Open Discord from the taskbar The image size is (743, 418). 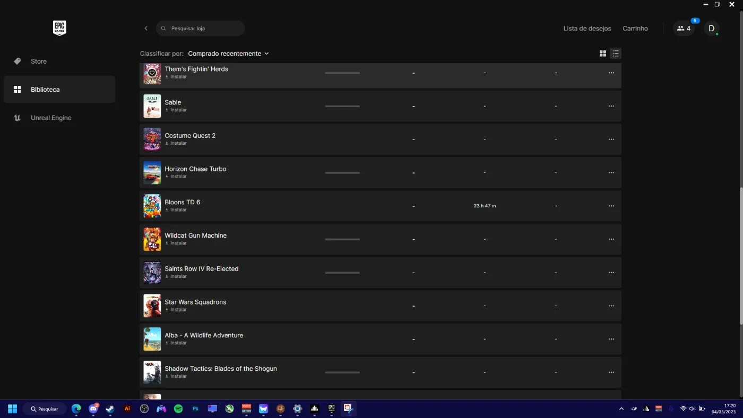pos(93,409)
